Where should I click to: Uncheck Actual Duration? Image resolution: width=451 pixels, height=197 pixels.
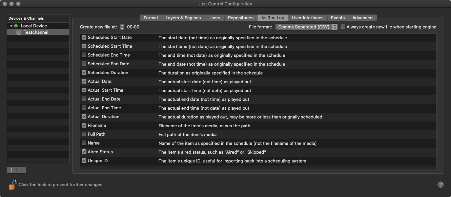[x=84, y=116]
